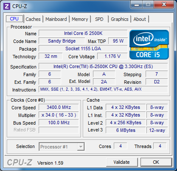Image resolution: width=177 pixels, height=171 pixels.
Task: Go to the SPD tab
Action: [99, 19]
